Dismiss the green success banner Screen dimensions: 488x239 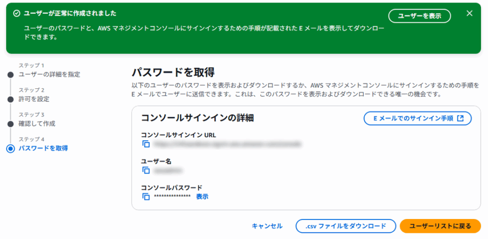tap(469, 13)
